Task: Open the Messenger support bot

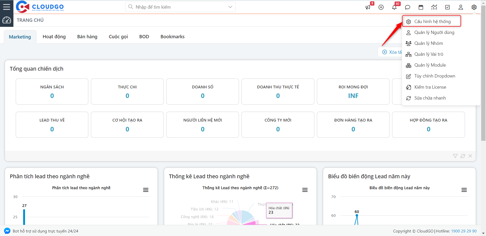Action: pyautogui.click(x=7, y=231)
